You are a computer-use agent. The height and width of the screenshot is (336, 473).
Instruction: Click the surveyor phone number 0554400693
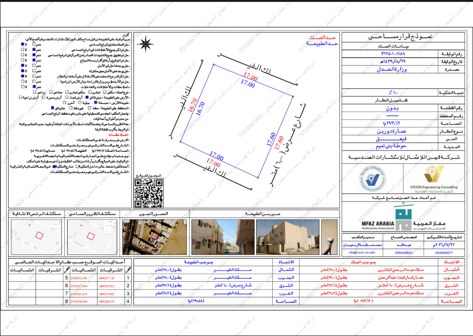click(404, 253)
